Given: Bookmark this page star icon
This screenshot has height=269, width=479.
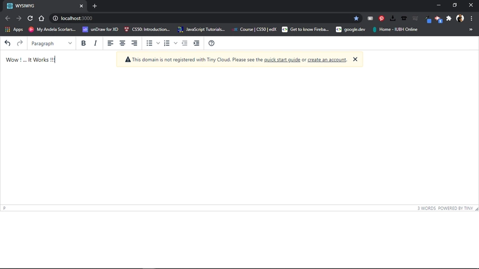Looking at the screenshot, I should point(356,19).
